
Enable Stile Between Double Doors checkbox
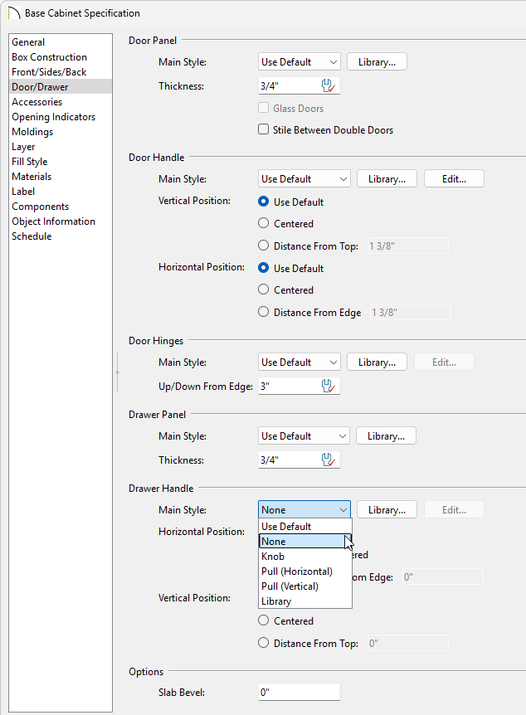pyautogui.click(x=264, y=130)
